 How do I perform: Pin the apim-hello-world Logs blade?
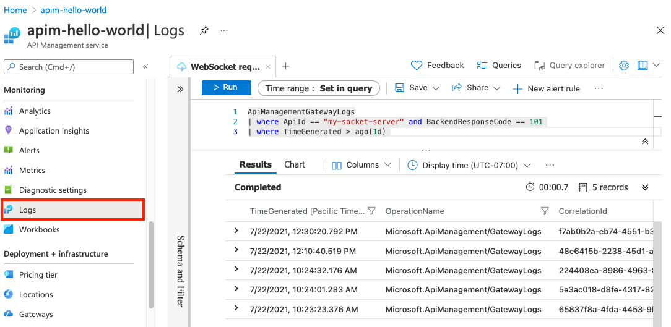click(204, 30)
